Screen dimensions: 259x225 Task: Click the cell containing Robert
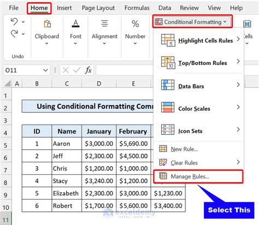coord(67,205)
